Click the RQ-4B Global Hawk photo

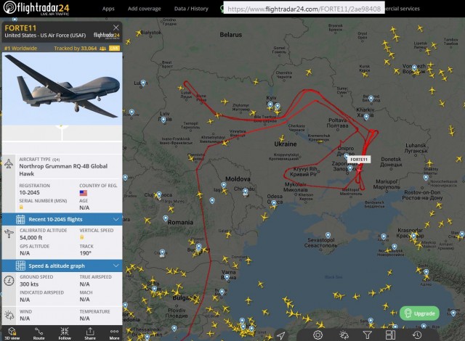(x=62, y=89)
